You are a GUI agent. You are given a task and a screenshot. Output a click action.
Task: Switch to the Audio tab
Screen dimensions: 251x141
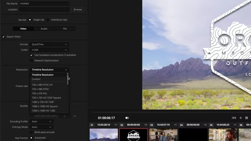(44, 29)
